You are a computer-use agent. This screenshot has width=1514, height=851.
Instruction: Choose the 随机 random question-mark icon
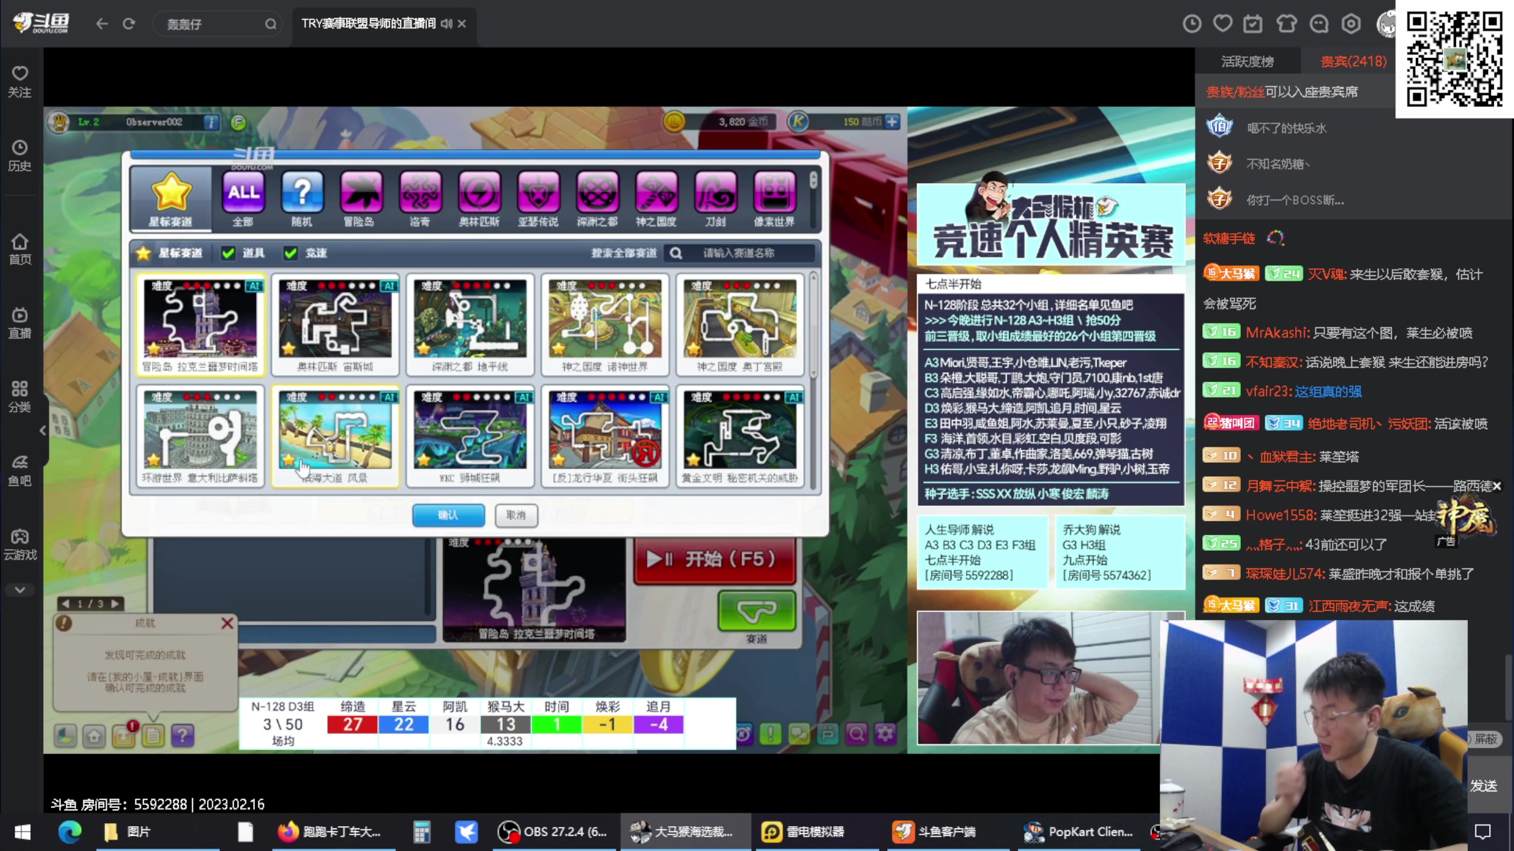pyautogui.click(x=302, y=192)
